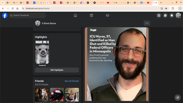Click the See all friends link
This screenshot has height=103, width=183.
[72, 81]
